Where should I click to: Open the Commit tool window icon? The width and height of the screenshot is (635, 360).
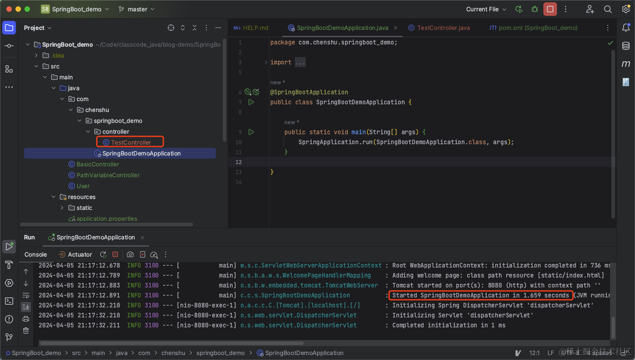(x=9, y=46)
